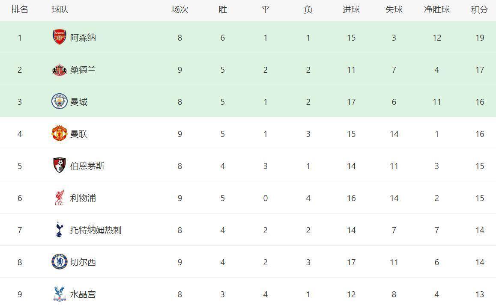This screenshot has width=496, height=308.
Task: Open the 水晶宫 team name link
Action: pyautogui.click(x=83, y=294)
